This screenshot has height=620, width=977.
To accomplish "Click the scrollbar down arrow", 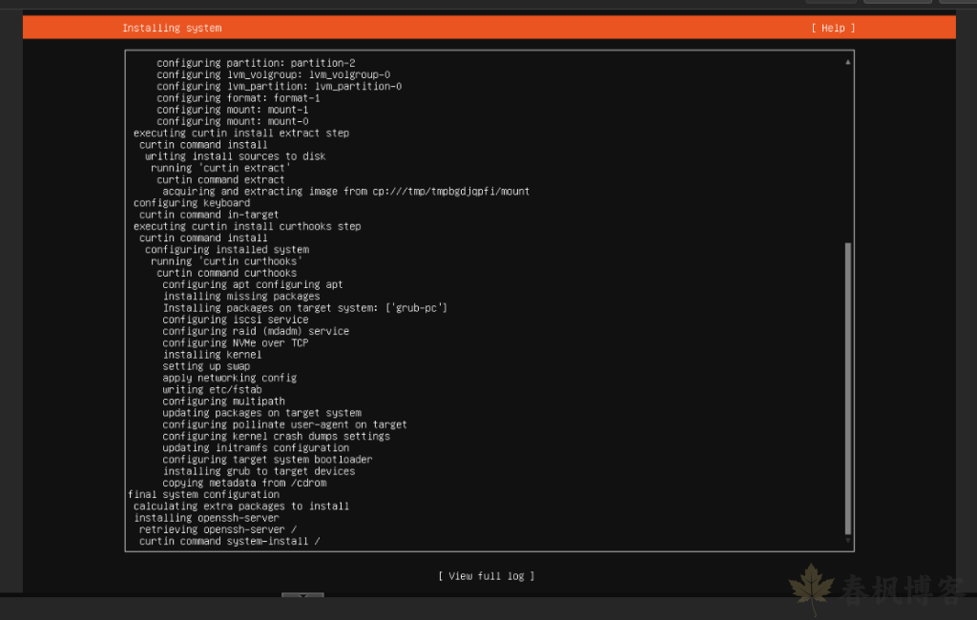I will 846,540.
